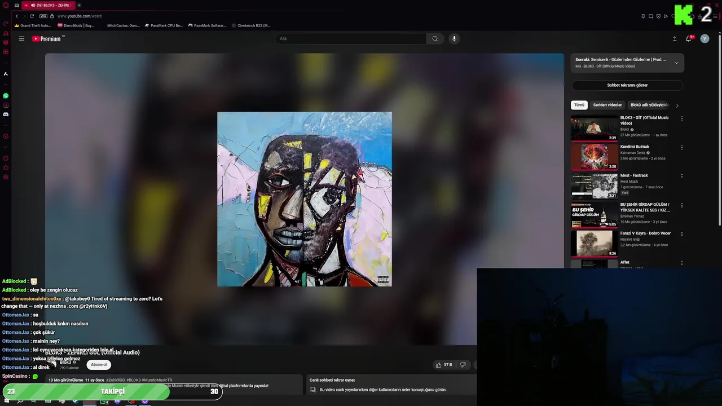The image size is (722, 406).
Task: Click the #ZehirliGül hashtag in description
Action: click(x=116, y=380)
